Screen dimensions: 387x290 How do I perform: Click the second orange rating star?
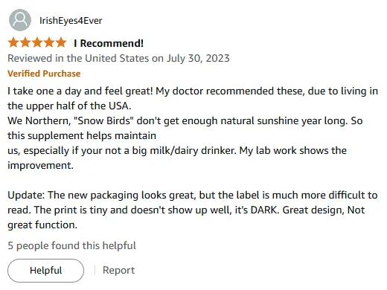tap(25, 42)
